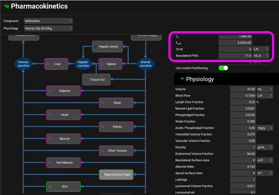Edit the Blood Flow value field
The image size is (279, 195).
(243, 96)
